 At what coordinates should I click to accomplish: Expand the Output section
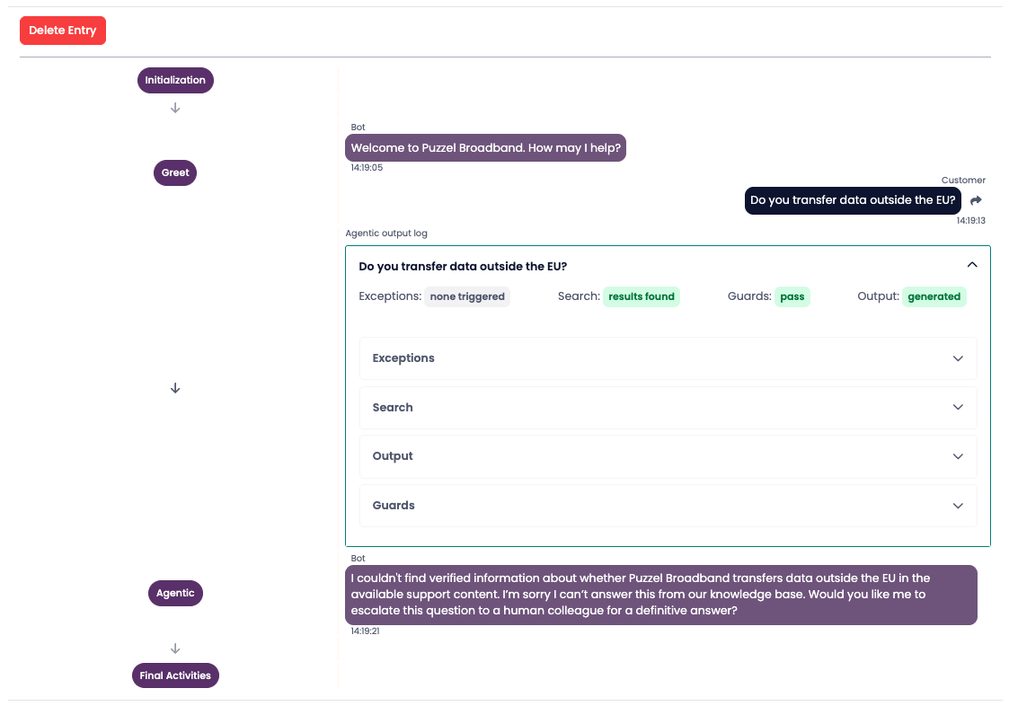click(668, 456)
